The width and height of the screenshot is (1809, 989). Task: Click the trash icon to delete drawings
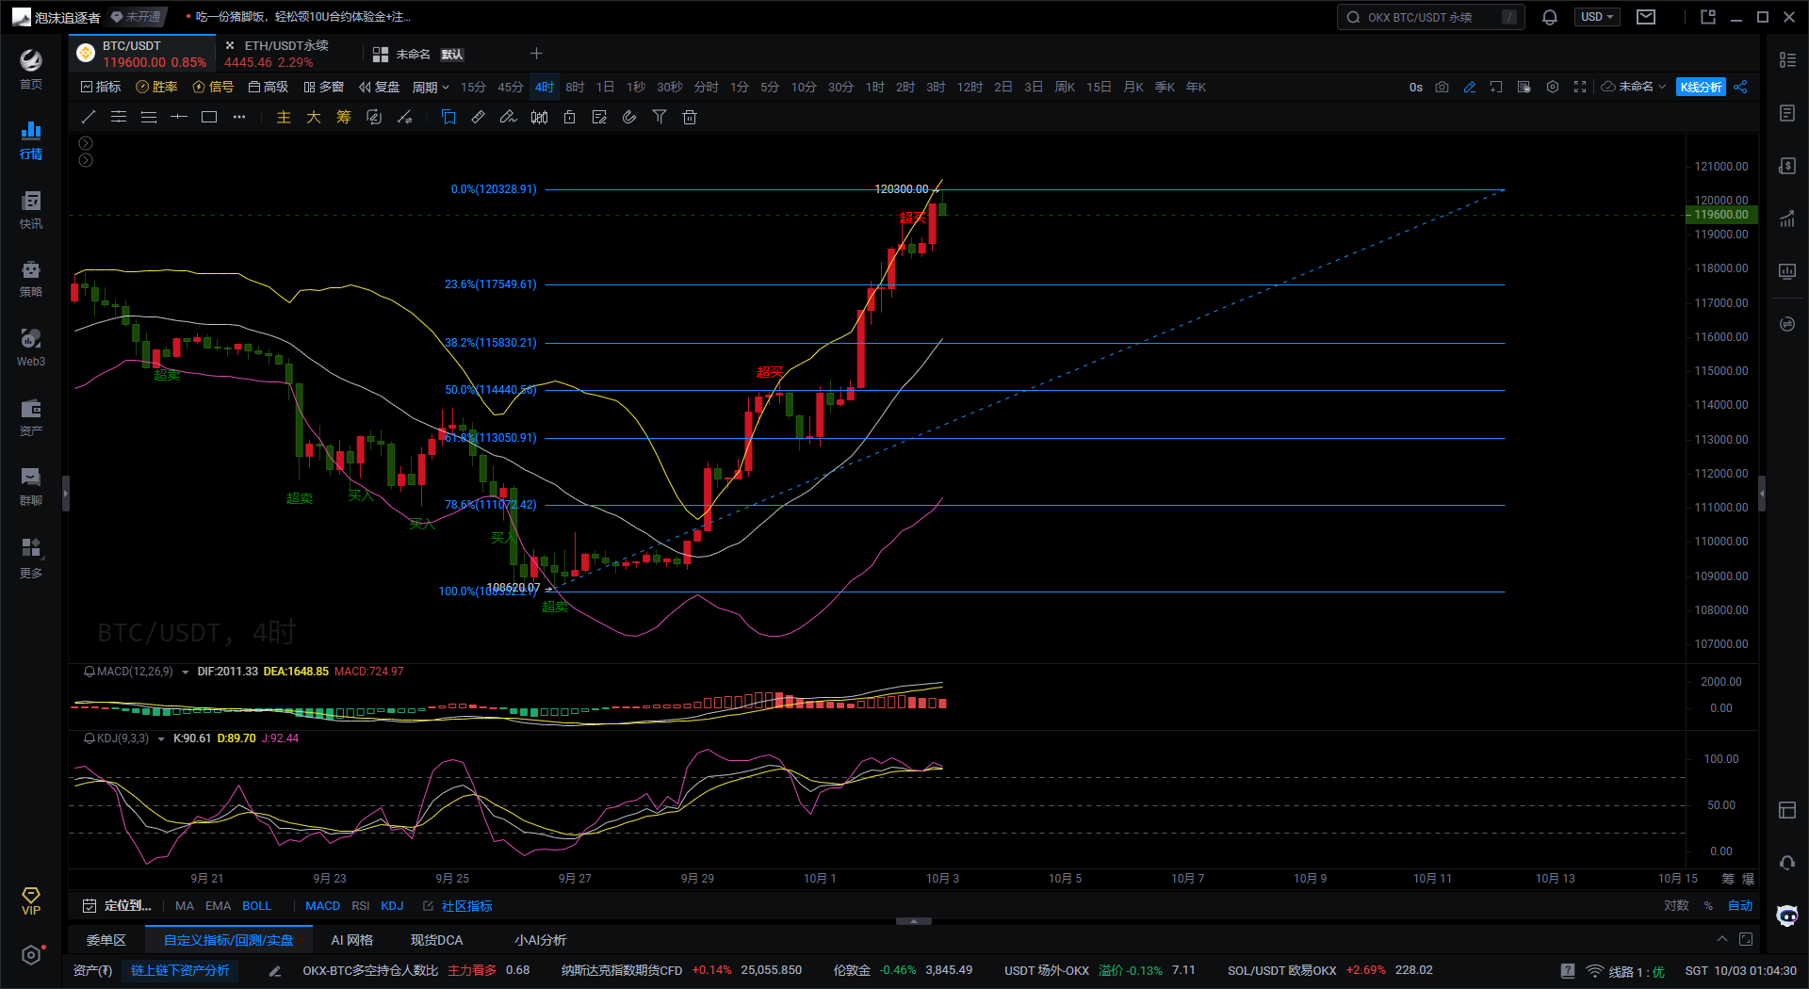690,117
